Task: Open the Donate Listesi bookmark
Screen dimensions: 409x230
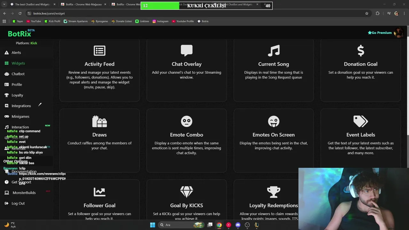Action: (121, 21)
